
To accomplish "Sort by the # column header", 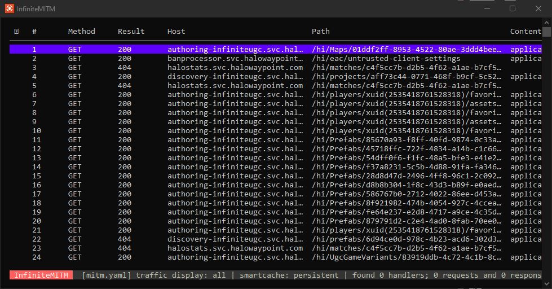I will pyautogui.click(x=34, y=32).
